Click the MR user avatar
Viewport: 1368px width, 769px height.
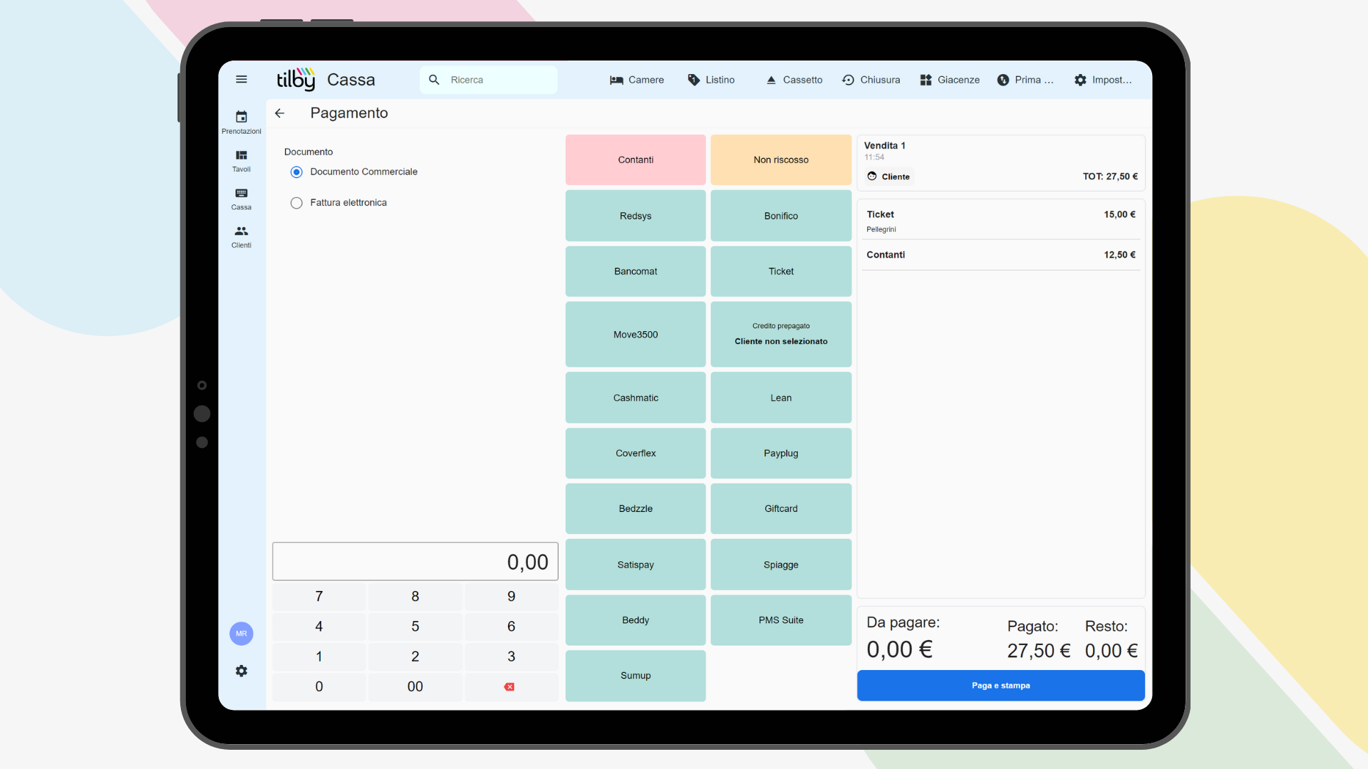pyautogui.click(x=242, y=634)
